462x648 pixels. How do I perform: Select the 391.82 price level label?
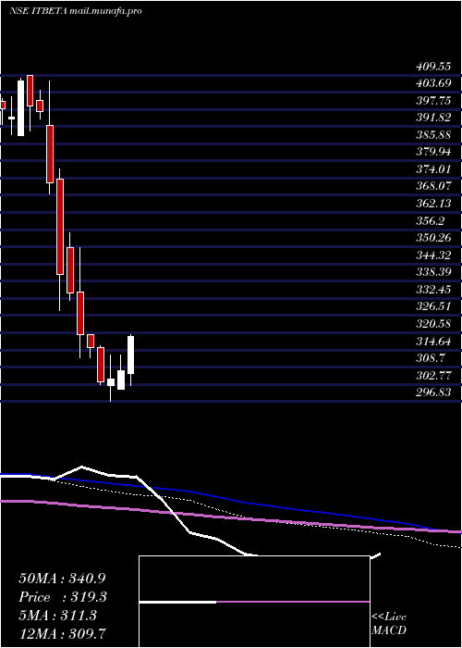point(432,118)
